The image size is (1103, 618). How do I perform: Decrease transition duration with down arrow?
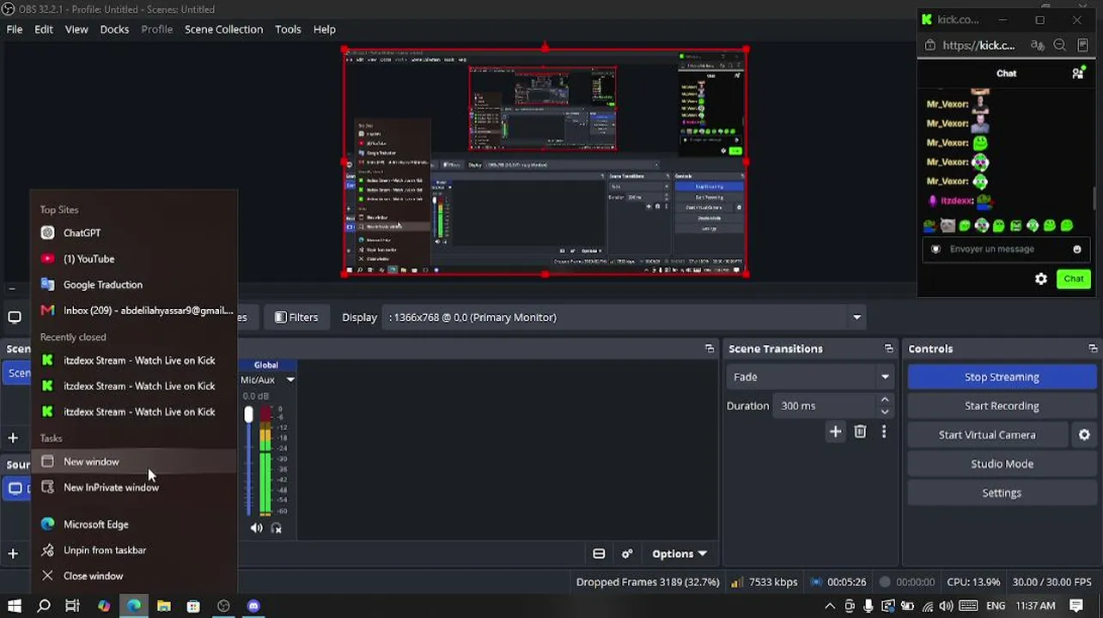point(885,412)
